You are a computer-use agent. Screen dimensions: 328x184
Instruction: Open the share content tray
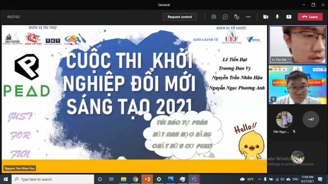pos(289,17)
